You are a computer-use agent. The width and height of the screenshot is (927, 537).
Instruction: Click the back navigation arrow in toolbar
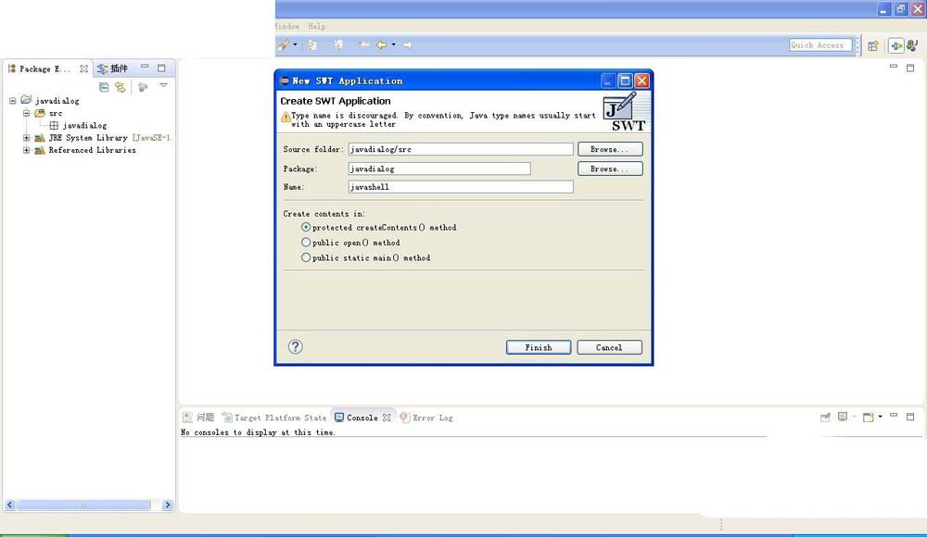click(x=380, y=44)
